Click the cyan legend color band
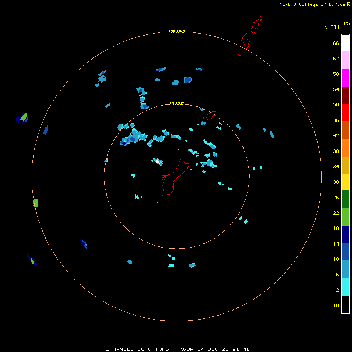352x352 pixels. tap(345, 287)
